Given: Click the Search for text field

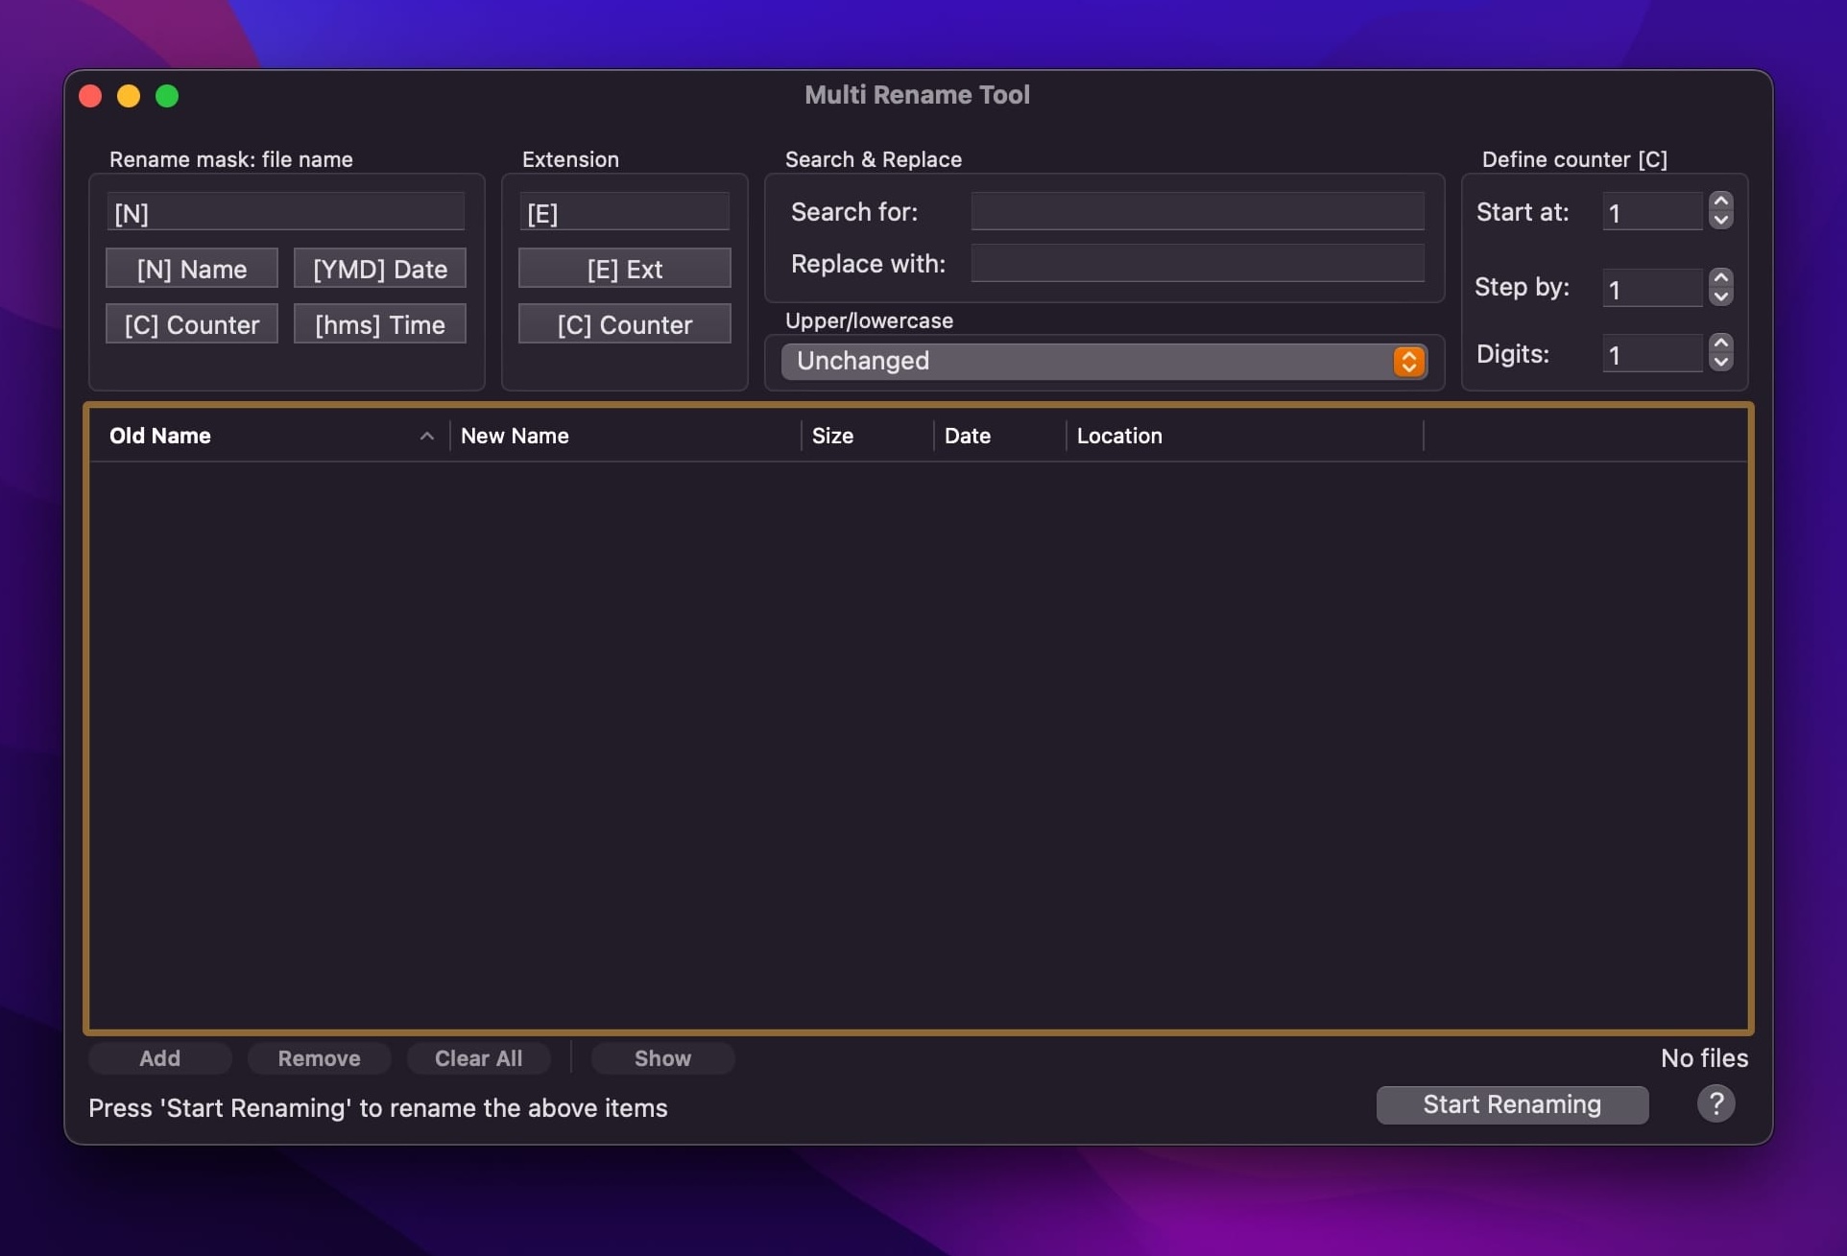Looking at the screenshot, I should pos(1197,211).
